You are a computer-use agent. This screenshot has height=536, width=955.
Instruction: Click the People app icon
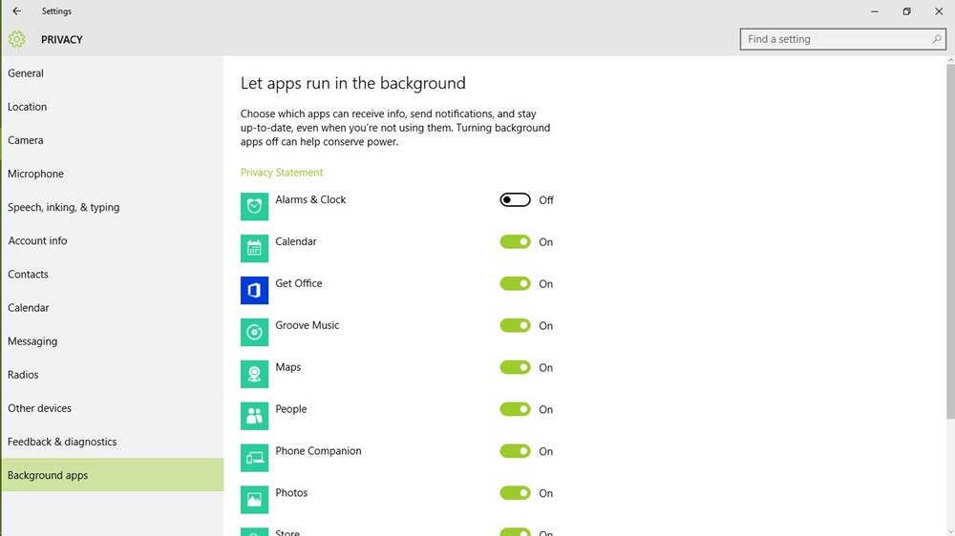254,416
